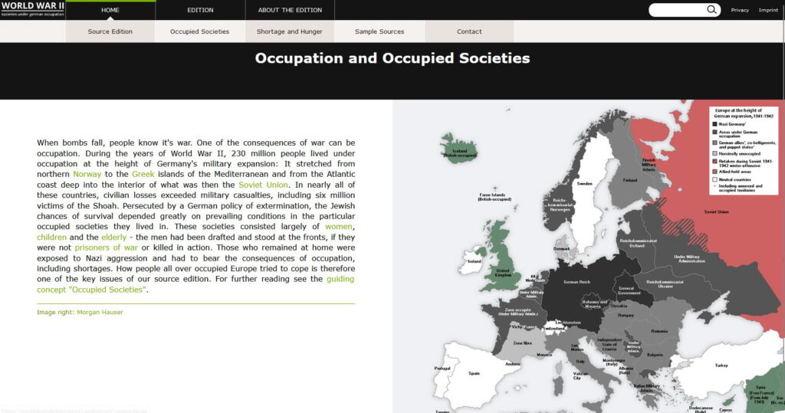
Task: Open the Privacy link
Action: 740,10
